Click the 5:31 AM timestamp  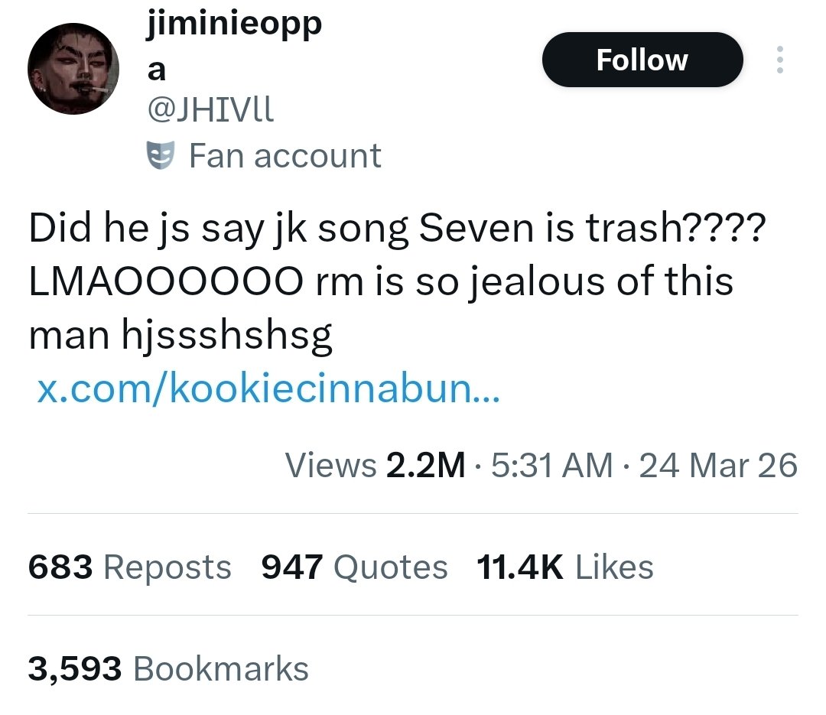coord(552,465)
